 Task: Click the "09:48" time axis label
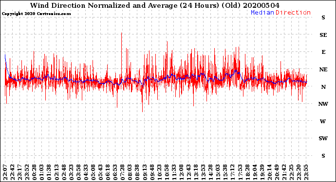[152, 172]
